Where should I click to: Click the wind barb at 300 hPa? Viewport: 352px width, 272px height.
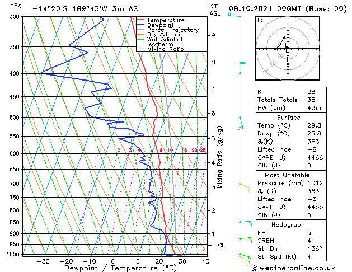234,15
